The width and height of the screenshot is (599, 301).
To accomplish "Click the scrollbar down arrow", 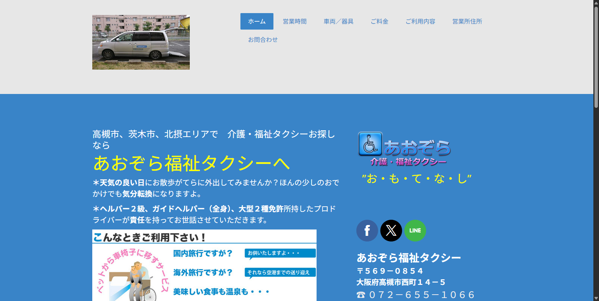I will tap(596, 298).
